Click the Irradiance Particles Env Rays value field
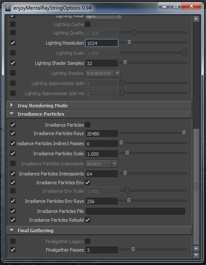The height and width of the screenshot is (265, 206). pyautogui.click(x=102, y=201)
